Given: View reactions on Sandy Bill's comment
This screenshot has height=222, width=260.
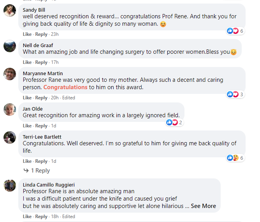Looking at the screenshot, I should point(235,31).
